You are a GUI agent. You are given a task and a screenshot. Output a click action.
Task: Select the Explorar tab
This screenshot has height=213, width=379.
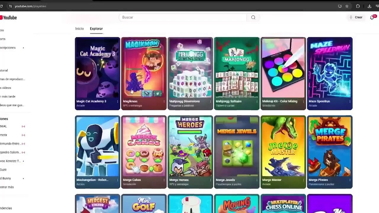pyautogui.click(x=96, y=29)
